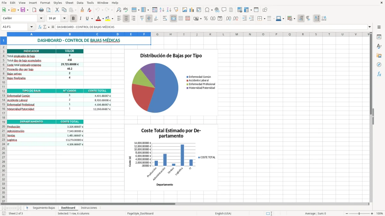The height and width of the screenshot is (216, 385).
Task: Open background color dropdown arrow
Action: [x=112, y=19]
